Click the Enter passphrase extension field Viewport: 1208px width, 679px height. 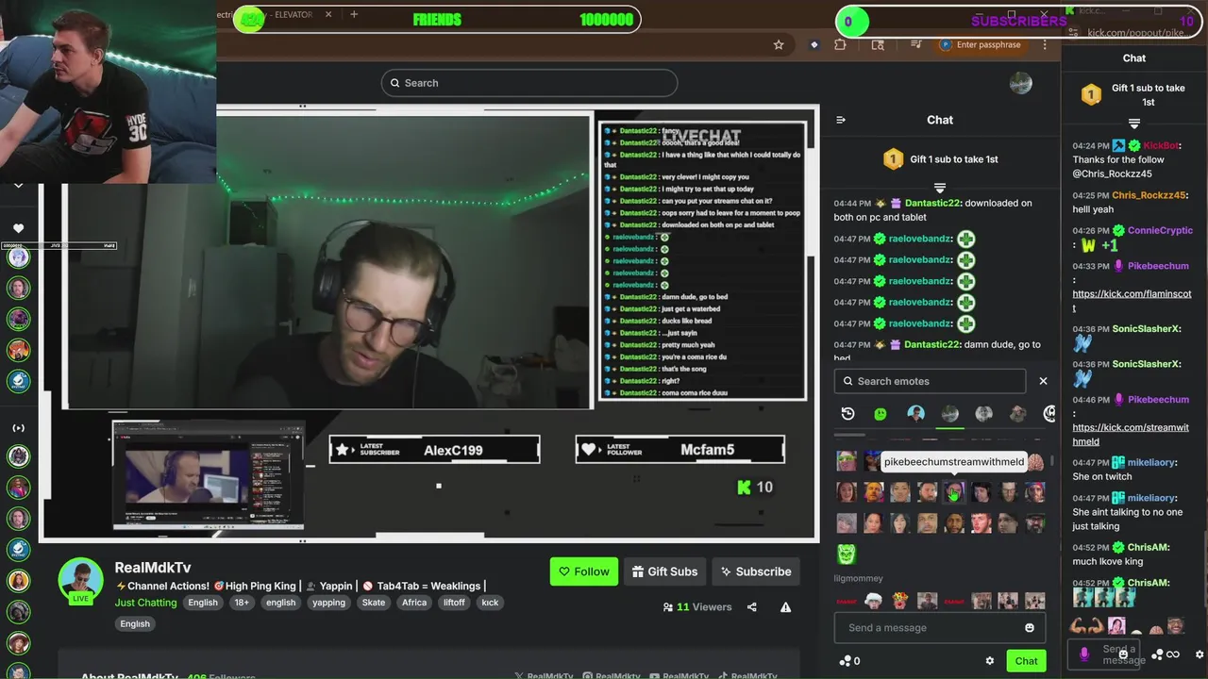[980, 44]
